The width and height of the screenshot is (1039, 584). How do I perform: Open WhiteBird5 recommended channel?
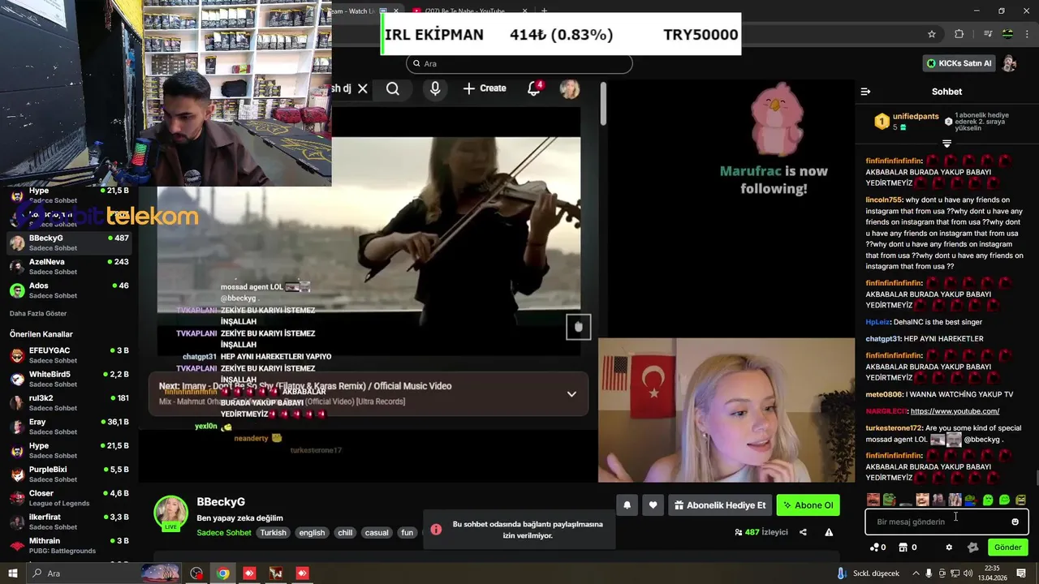[x=69, y=379]
